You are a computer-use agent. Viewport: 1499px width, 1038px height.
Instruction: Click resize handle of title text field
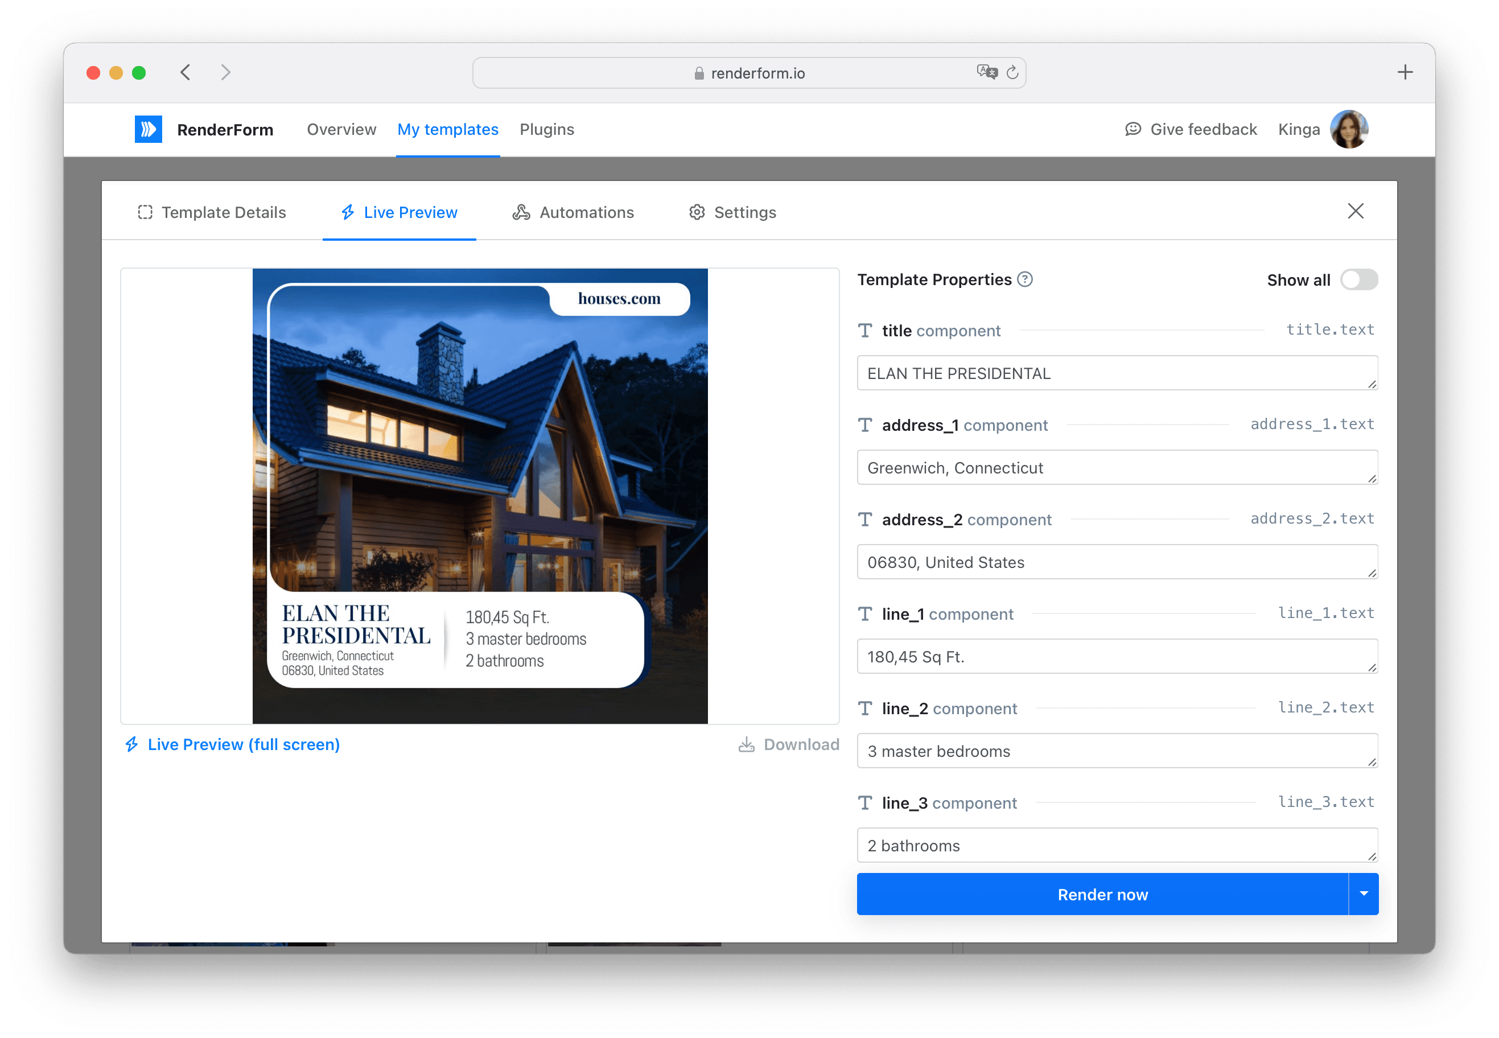click(x=1372, y=384)
